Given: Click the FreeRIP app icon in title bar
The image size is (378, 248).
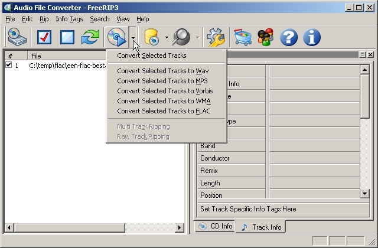Looking at the screenshot, I should pos(8,8).
